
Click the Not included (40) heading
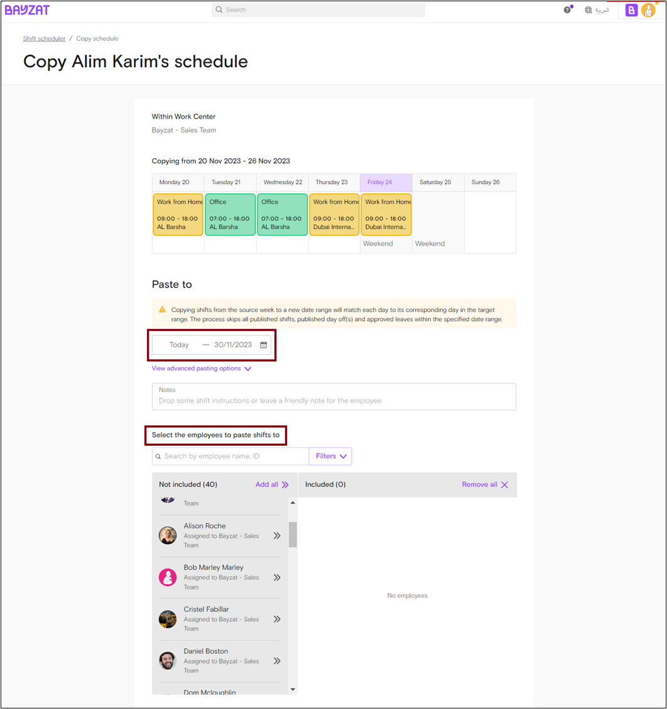click(188, 485)
